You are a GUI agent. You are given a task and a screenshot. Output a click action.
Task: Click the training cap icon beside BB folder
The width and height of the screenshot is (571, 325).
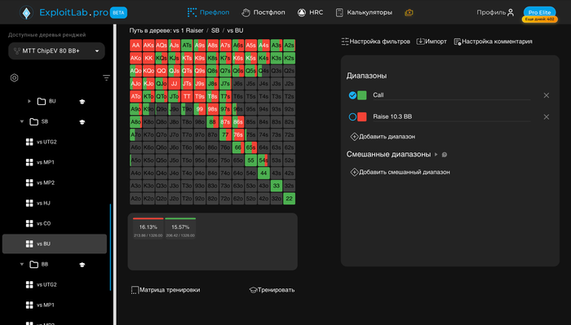tap(82, 265)
